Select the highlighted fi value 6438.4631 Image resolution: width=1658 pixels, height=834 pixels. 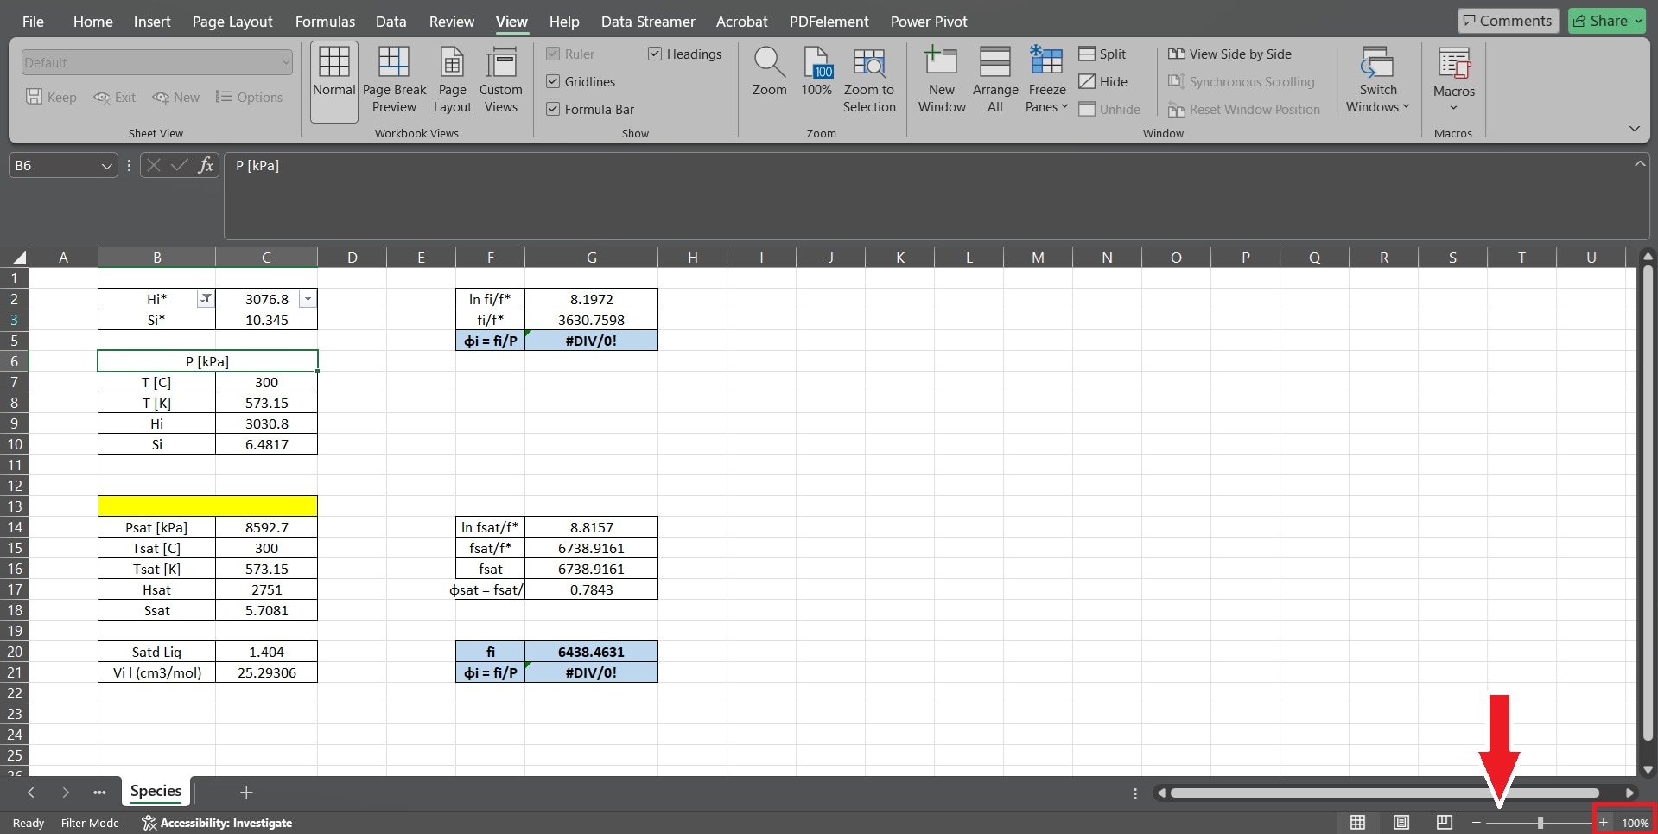point(591,652)
